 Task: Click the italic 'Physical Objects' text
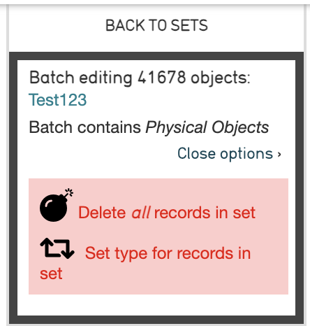click(x=207, y=127)
